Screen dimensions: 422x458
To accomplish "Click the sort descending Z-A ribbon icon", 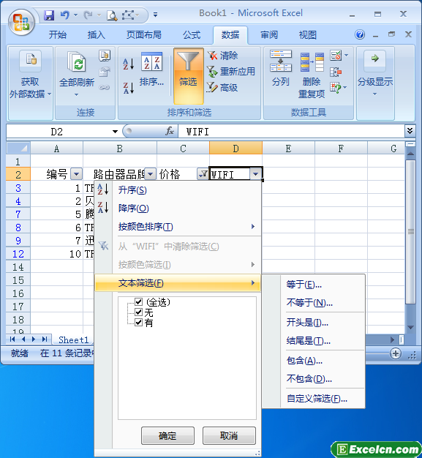I will point(129,88).
